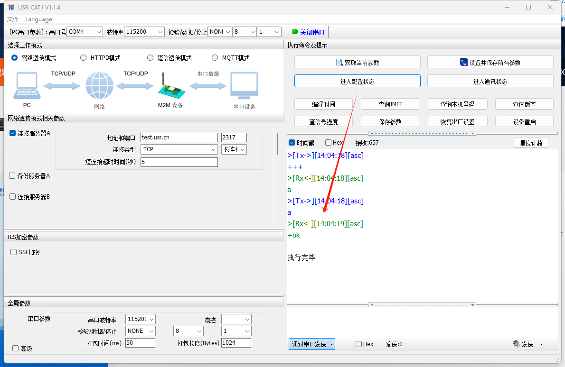Click the 进入通讯状态 button

pos(490,82)
